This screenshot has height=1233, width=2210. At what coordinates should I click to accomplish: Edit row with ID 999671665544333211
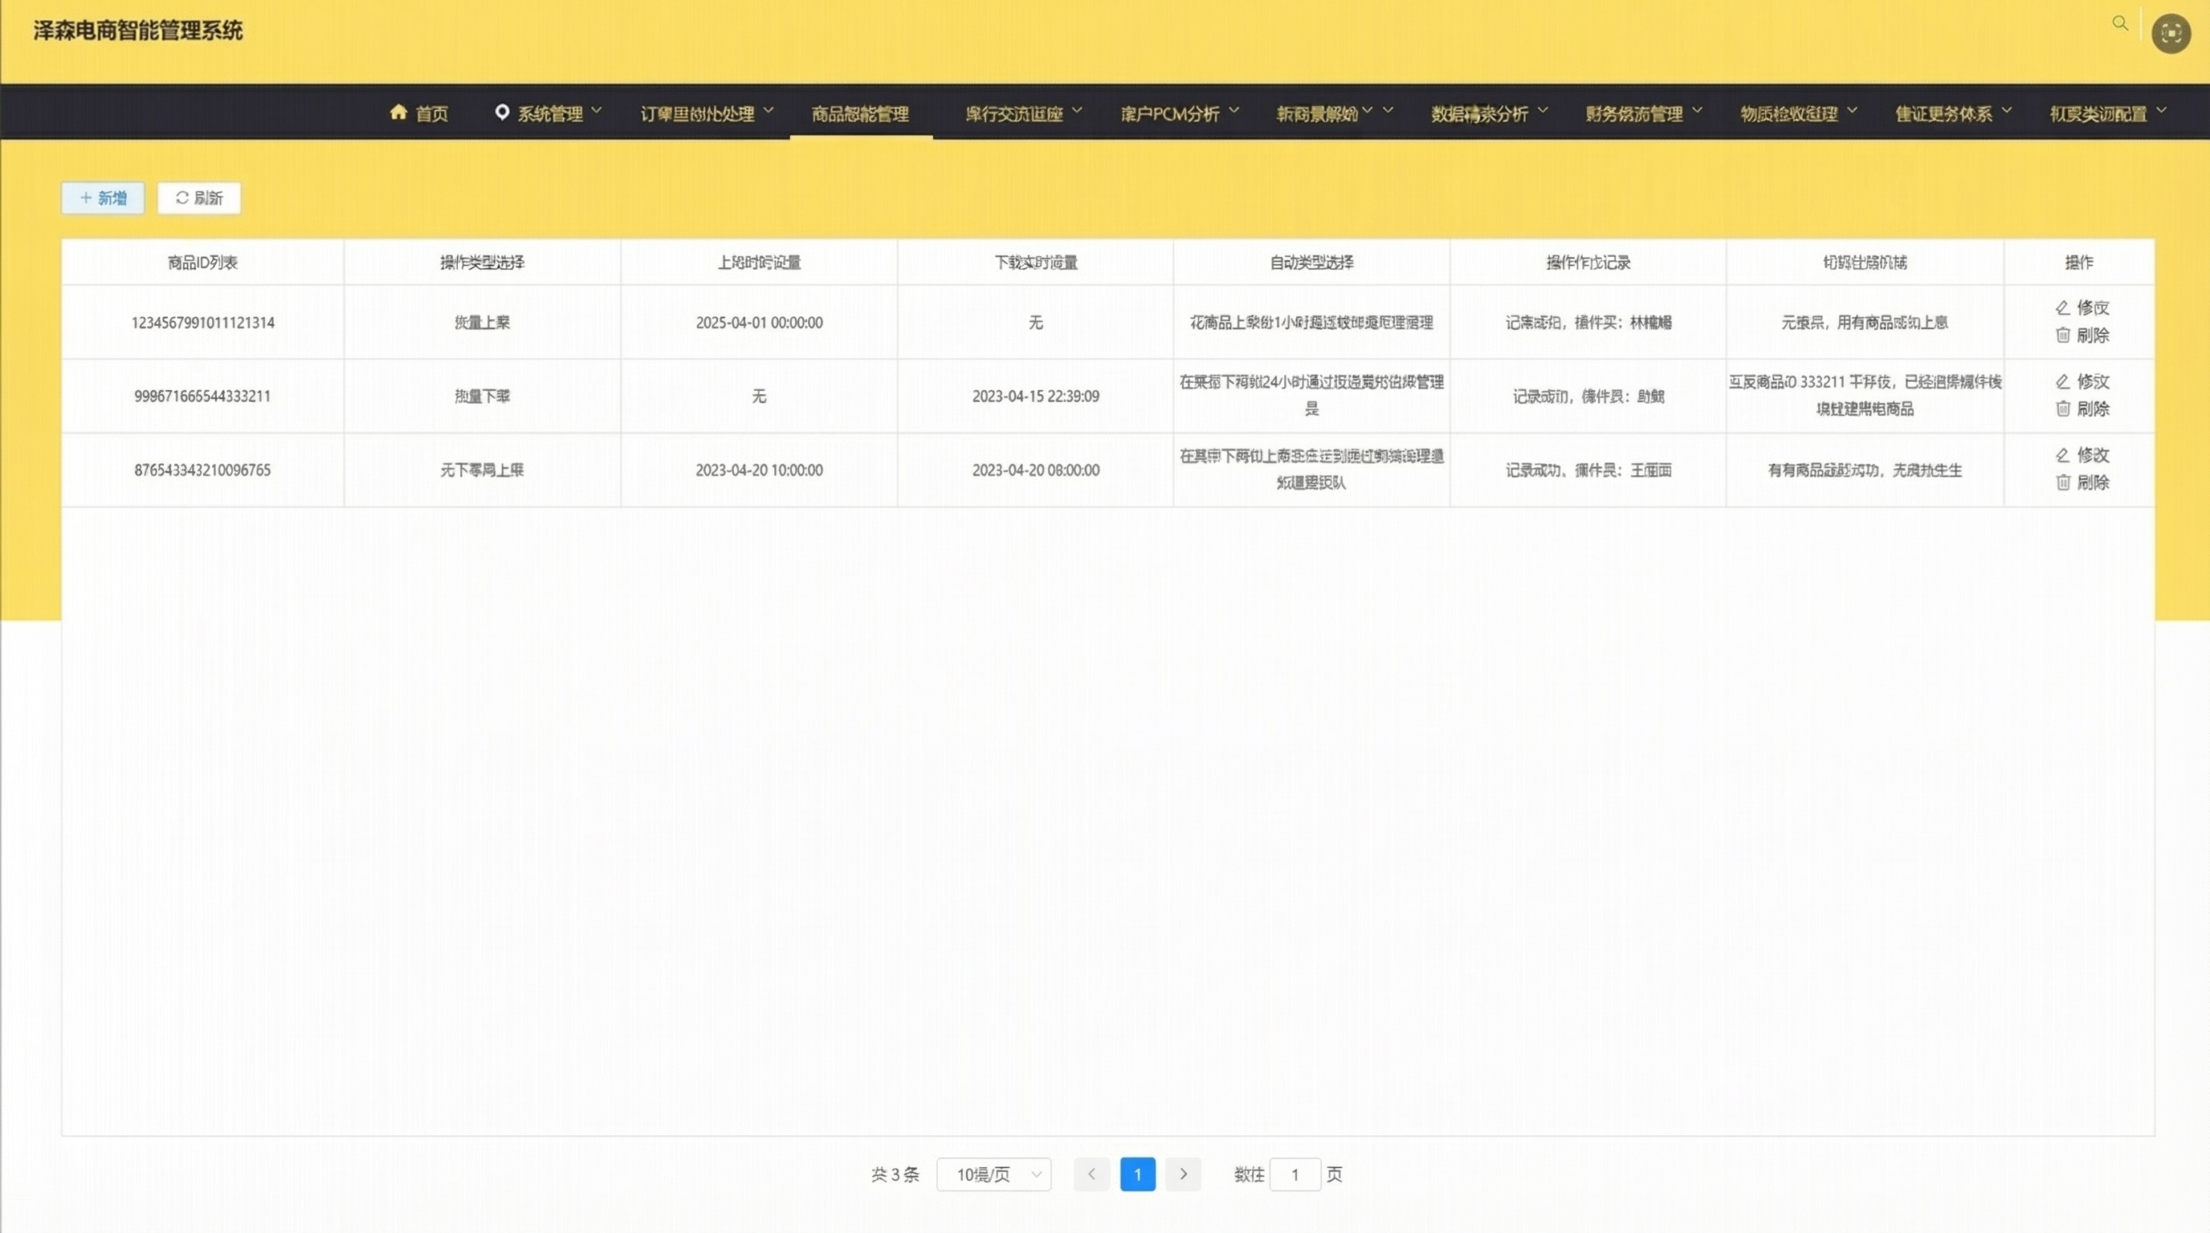point(2082,380)
